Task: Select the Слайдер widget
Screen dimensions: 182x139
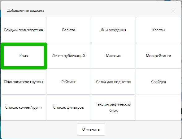Action: pyautogui.click(x=158, y=82)
